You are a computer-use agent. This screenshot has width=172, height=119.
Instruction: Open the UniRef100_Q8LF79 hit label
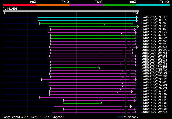(154, 20)
